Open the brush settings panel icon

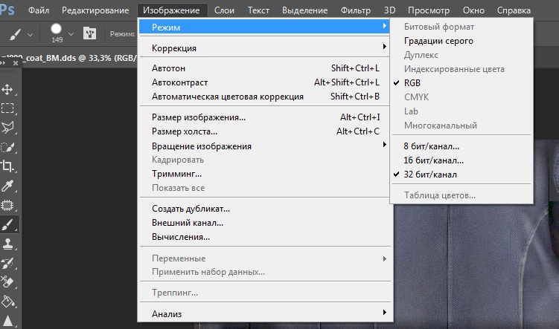coord(90,34)
